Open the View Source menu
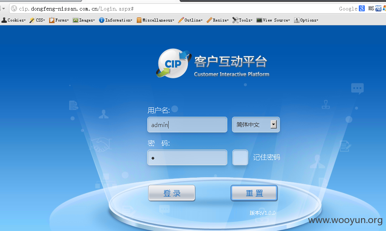 point(273,20)
